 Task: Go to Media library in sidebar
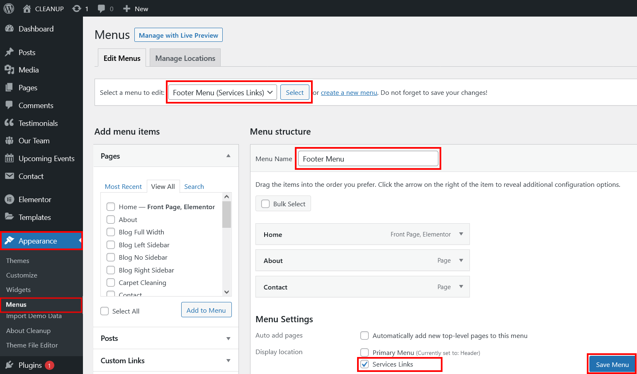(x=29, y=70)
